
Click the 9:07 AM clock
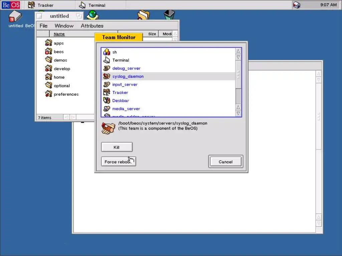pos(328,5)
